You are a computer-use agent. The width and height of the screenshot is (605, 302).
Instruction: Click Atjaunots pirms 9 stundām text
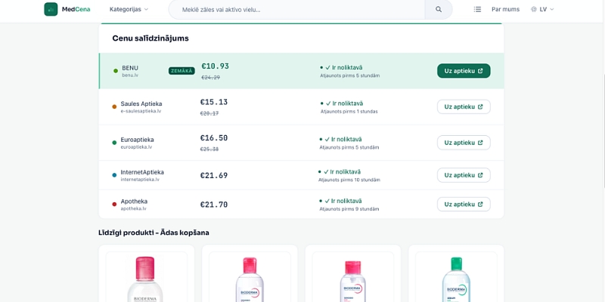click(349, 209)
